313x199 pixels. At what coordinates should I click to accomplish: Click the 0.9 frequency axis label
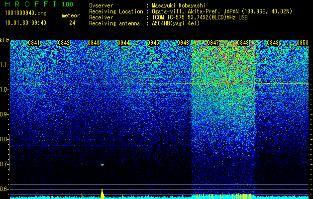(x=4, y=114)
